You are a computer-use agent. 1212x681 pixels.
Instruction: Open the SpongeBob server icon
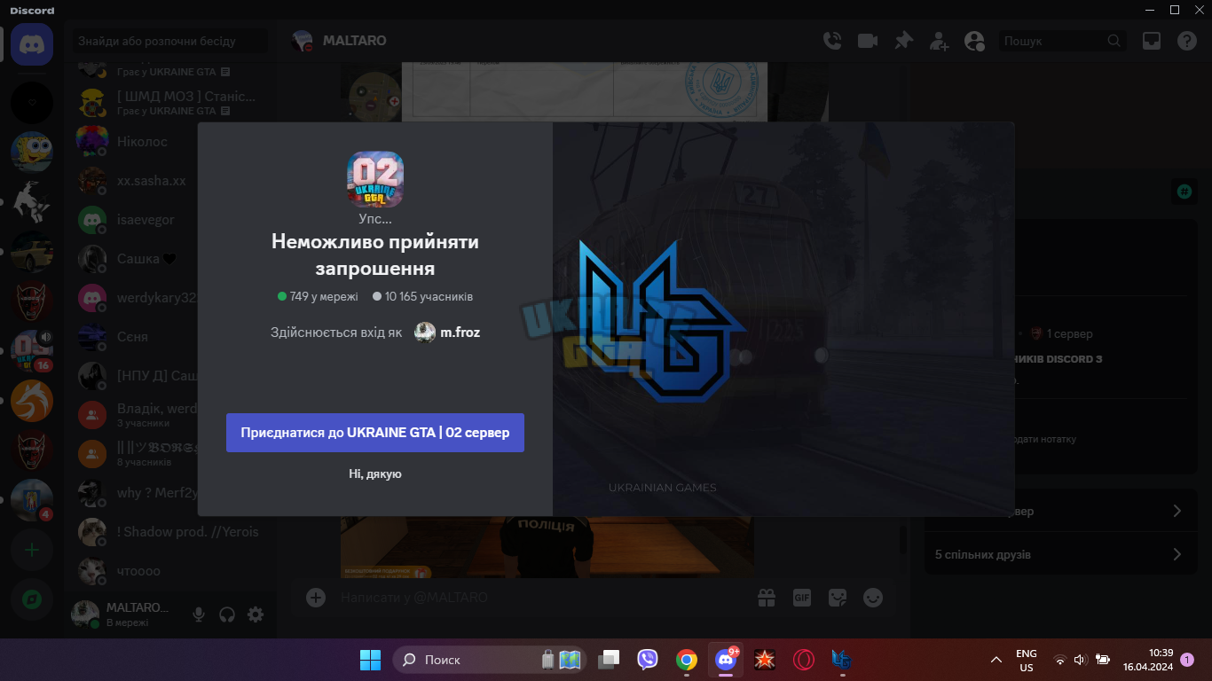click(32, 151)
